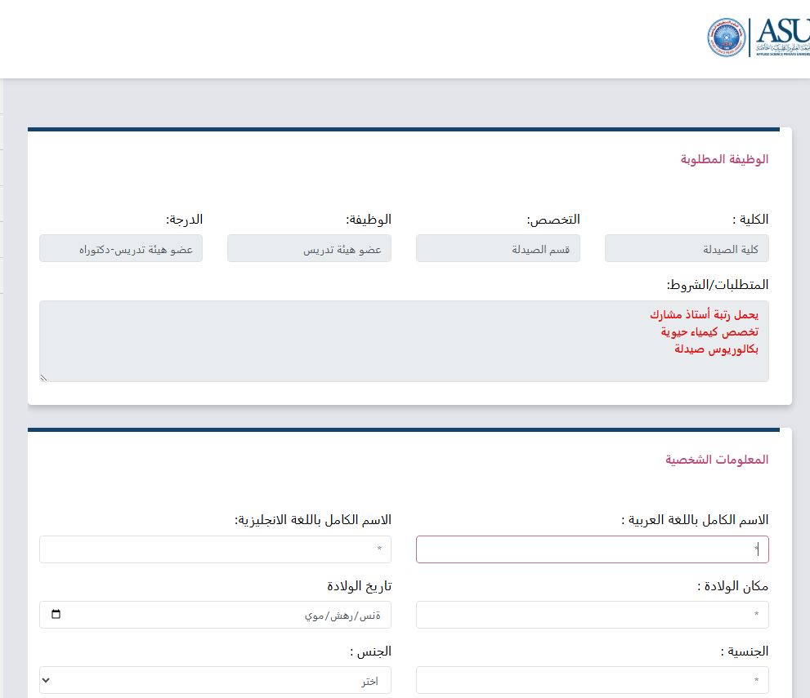This screenshot has height=698, width=810.
Task: Click the عضو هيئة تدريس job field
Action: tap(309, 249)
